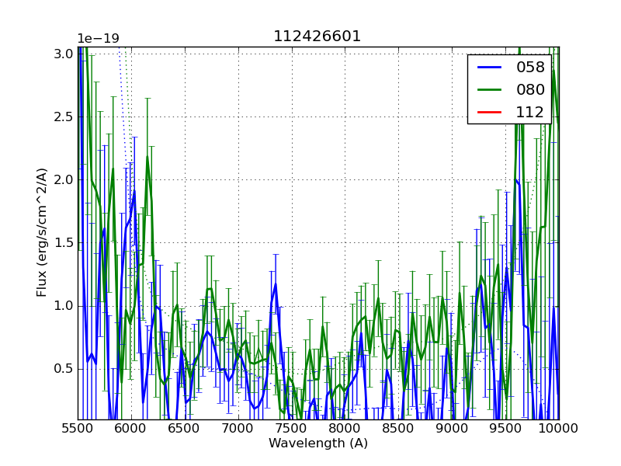Click the 9000 x-axis tick label
The width and height of the screenshot is (621, 466).
pos(452,428)
